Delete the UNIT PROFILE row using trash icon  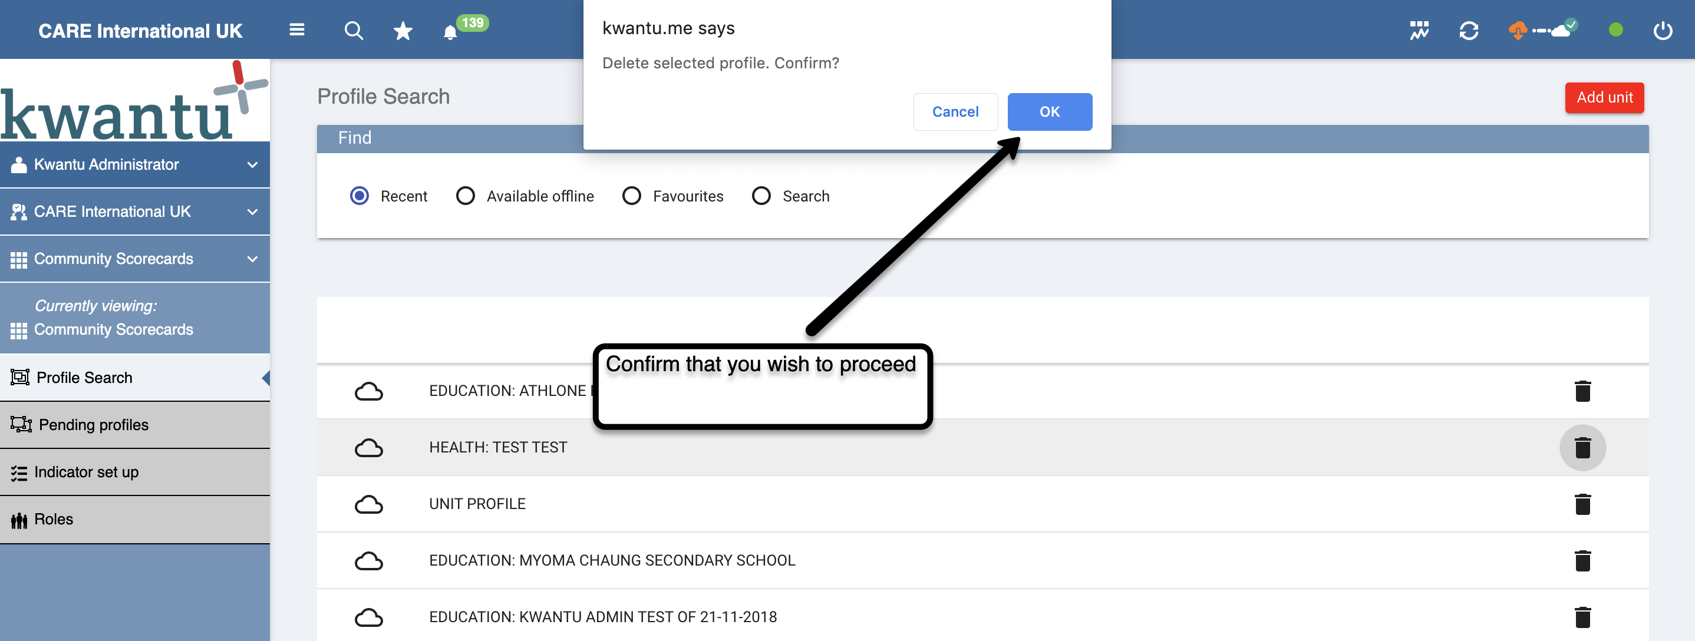pyautogui.click(x=1582, y=504)
